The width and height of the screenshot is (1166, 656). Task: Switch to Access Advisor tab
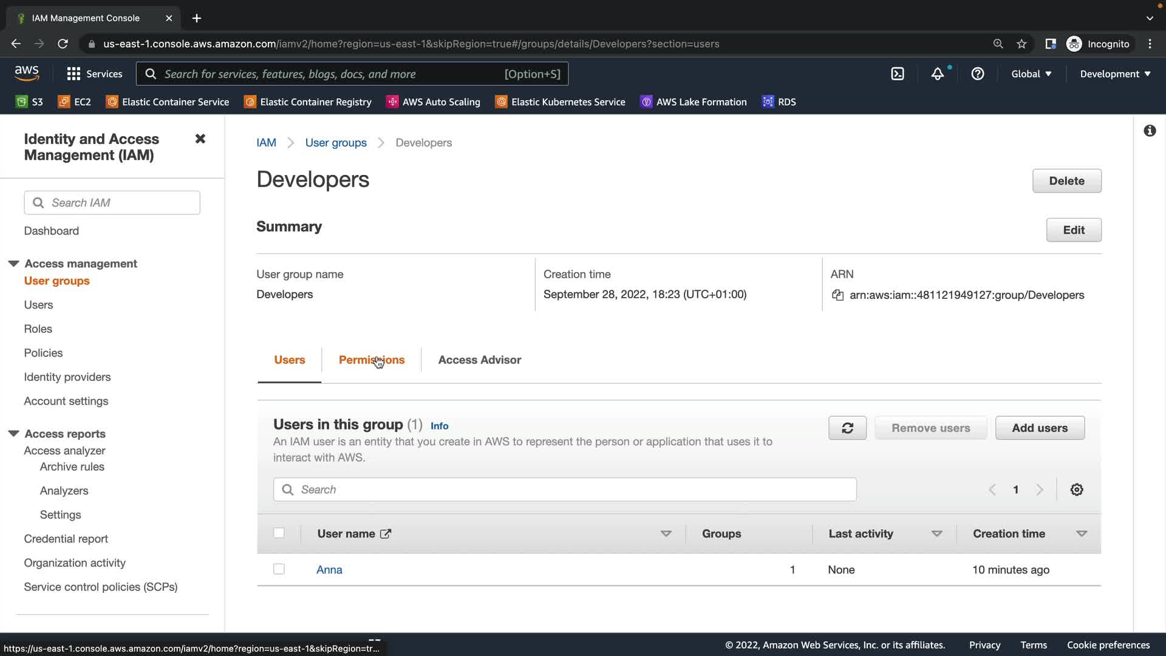479,360
